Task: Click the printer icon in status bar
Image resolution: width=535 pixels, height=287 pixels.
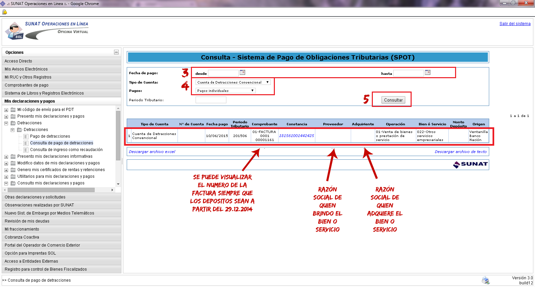Action: (x=486, y=280)
